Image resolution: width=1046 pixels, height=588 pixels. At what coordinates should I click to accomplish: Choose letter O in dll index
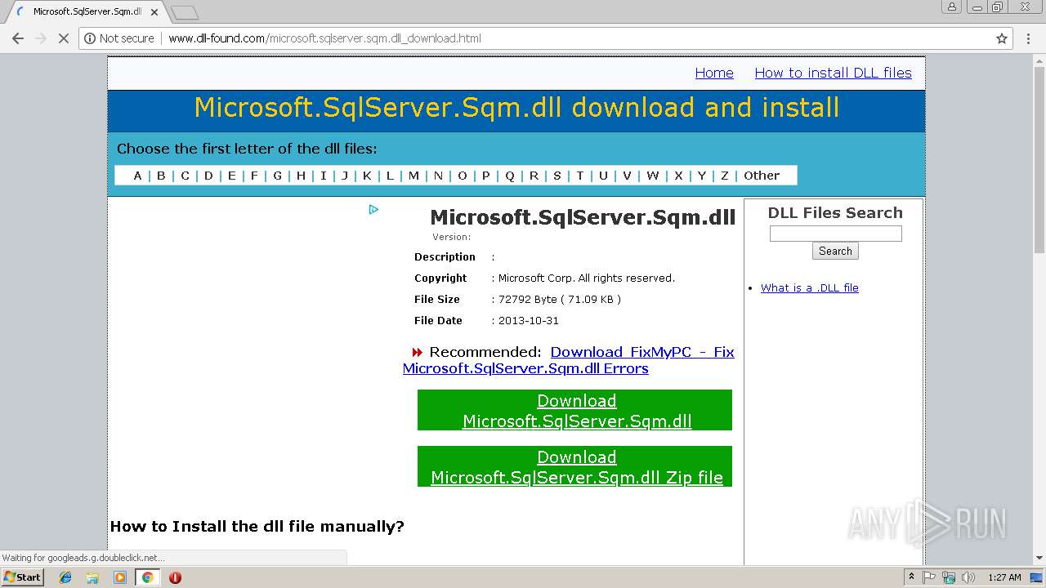[x=462, y=176]
